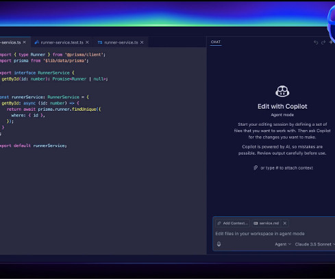Click the 'export default runnerService;' line

[x=34, y=146]
